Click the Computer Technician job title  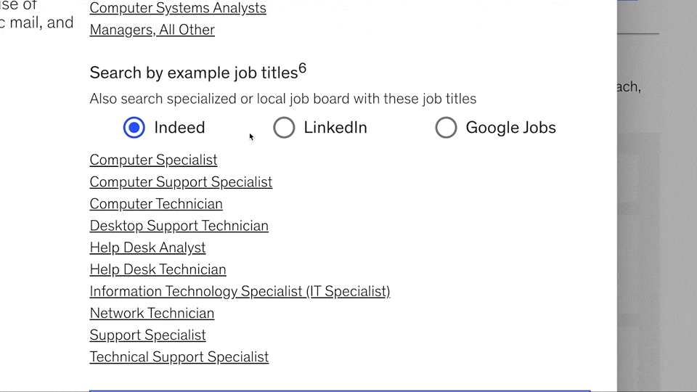coord(156,204)
